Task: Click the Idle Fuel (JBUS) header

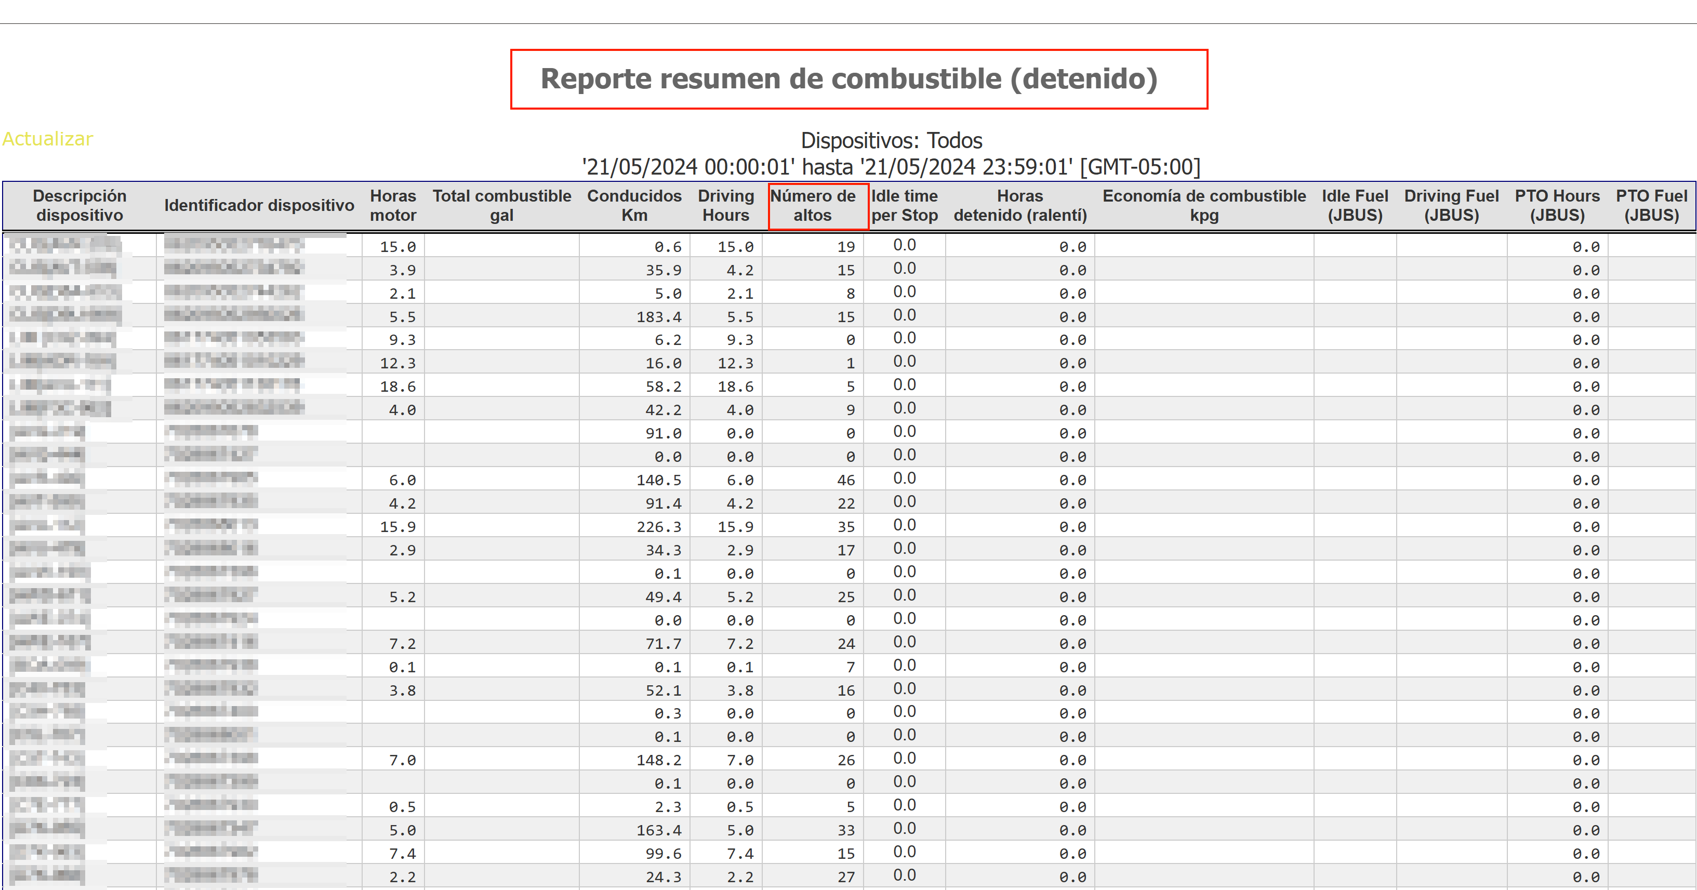Action: point(1355,206)
